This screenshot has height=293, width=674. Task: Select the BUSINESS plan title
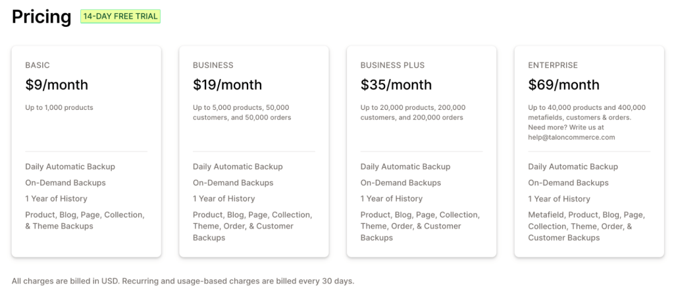click(x=213, y=65)
